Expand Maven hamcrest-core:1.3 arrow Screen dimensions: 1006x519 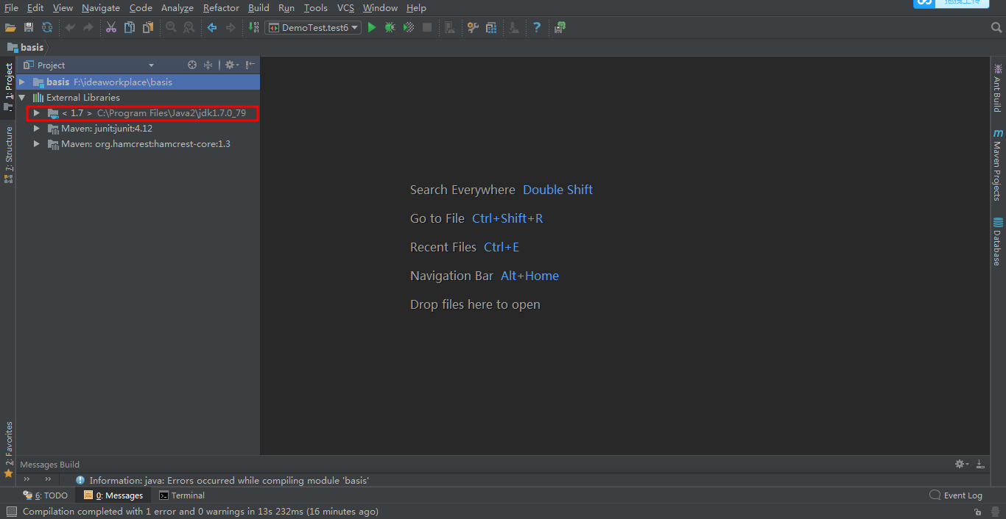[x=36, y=143]
